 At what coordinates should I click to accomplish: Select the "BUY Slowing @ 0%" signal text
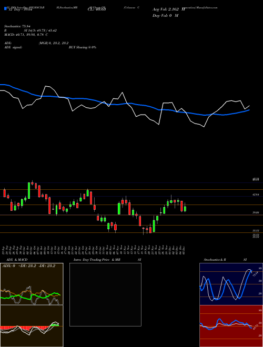[83, 47]
